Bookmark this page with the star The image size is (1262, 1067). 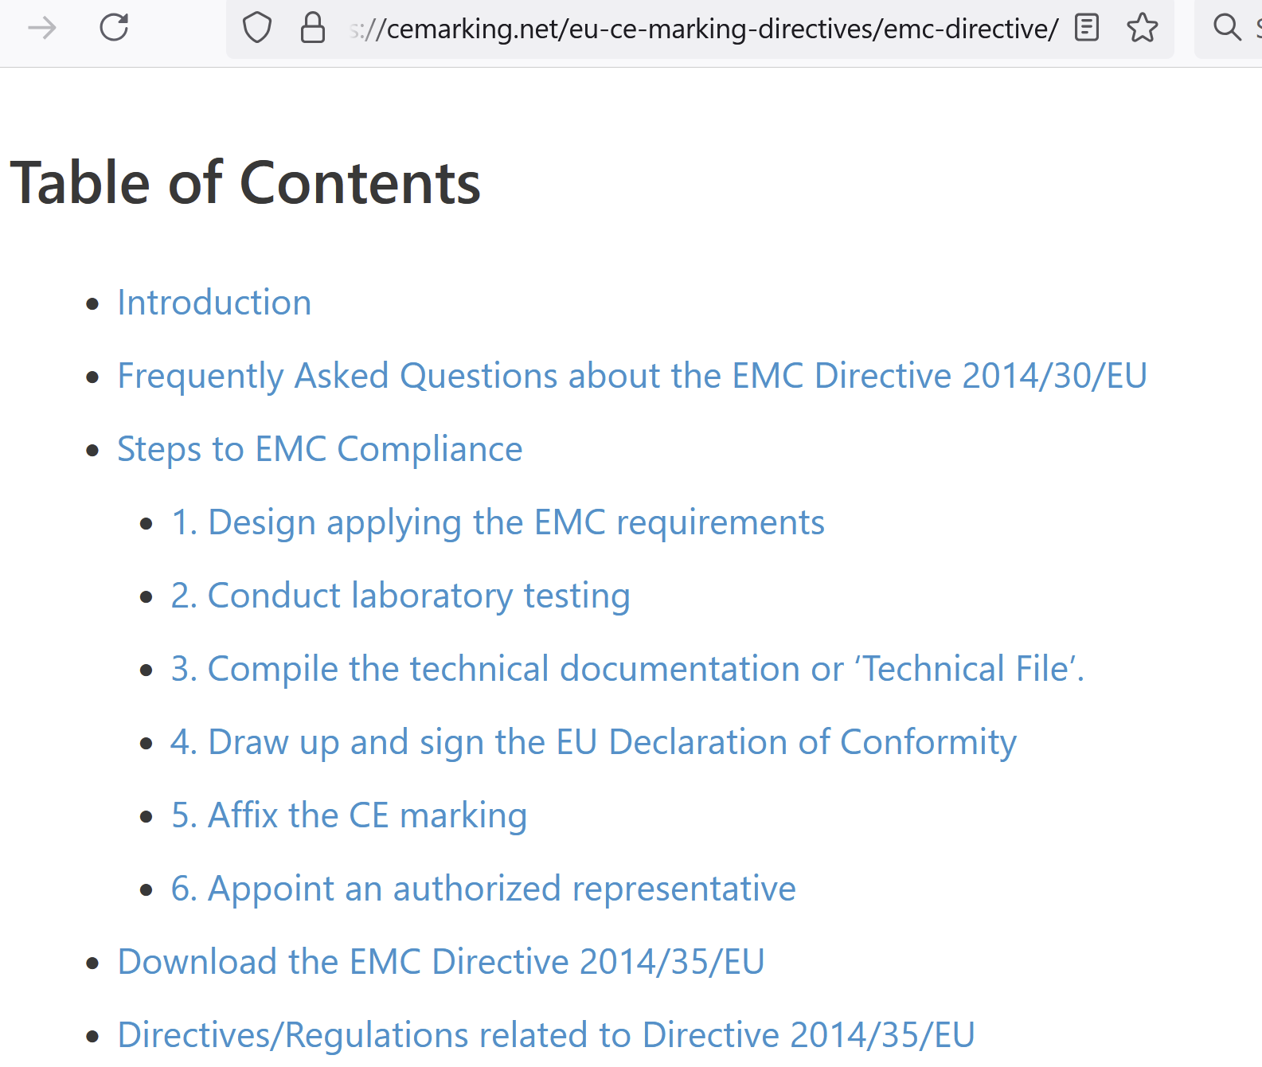(x=1142, y=28)
